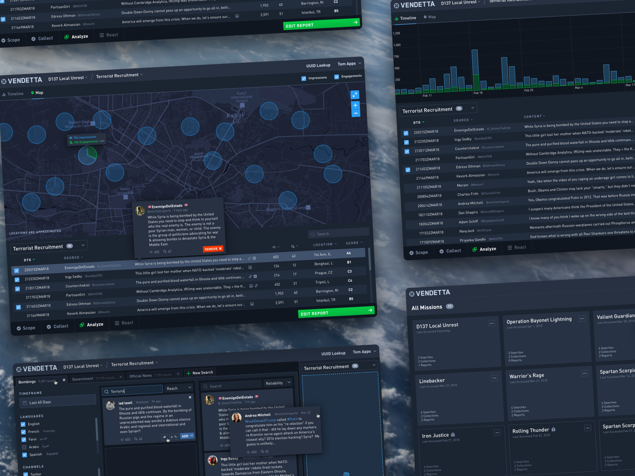Open more options on Rolling Thunder card
Screen dimensions: 635x476
[588, 428]
